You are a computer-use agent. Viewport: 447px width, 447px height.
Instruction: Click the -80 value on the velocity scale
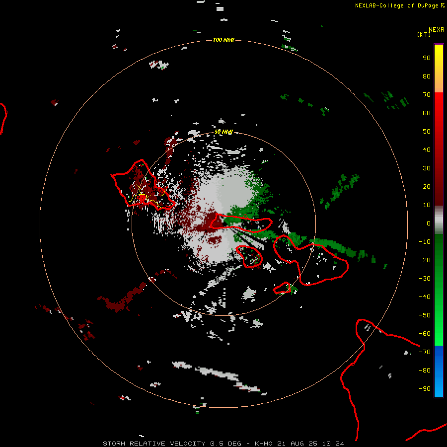point(425,371)
